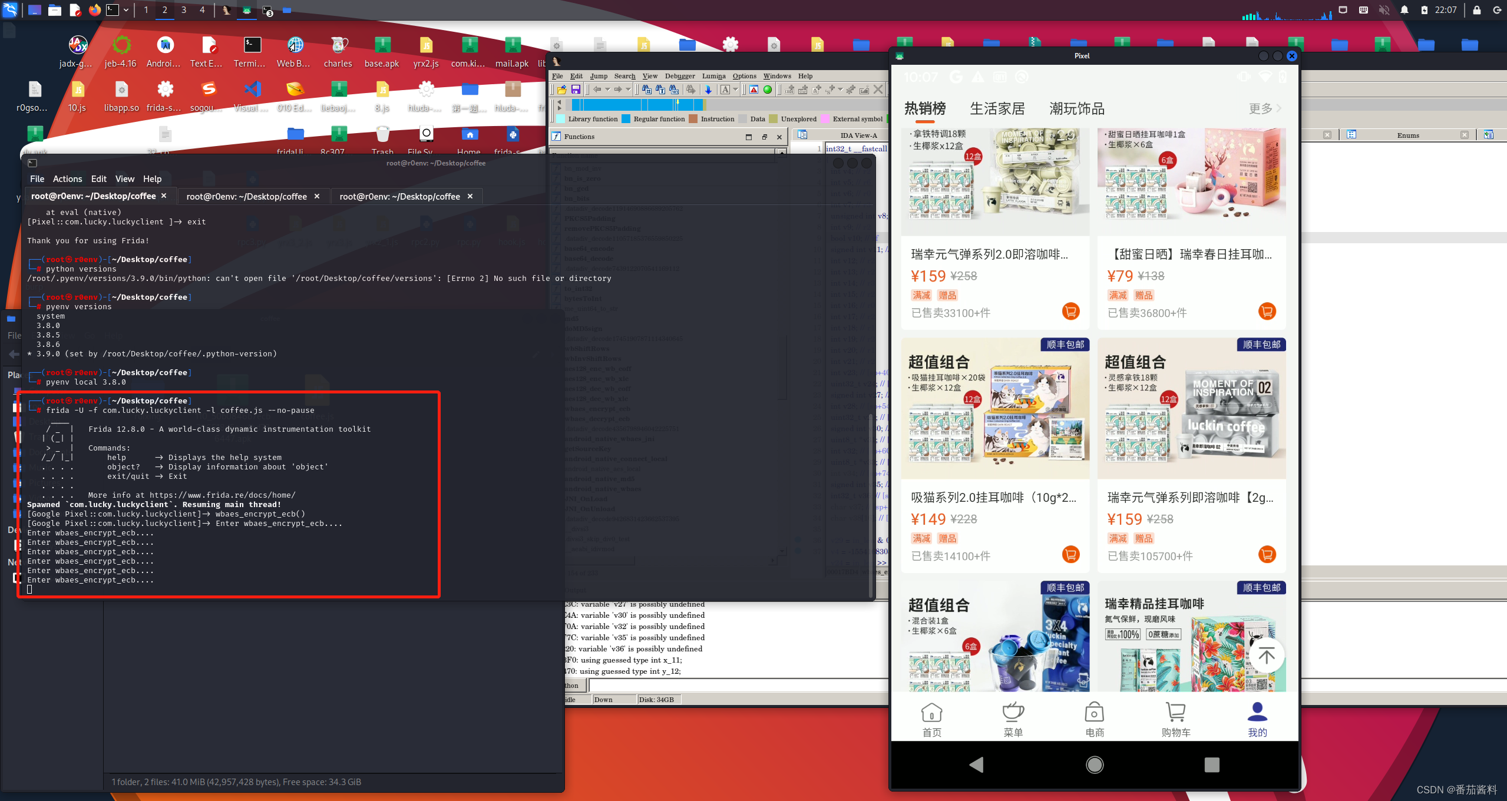The height and width of the screenshot is (801, 1507).
Task: Click Regular function color swatch in IDA legend
Action: 626,119
